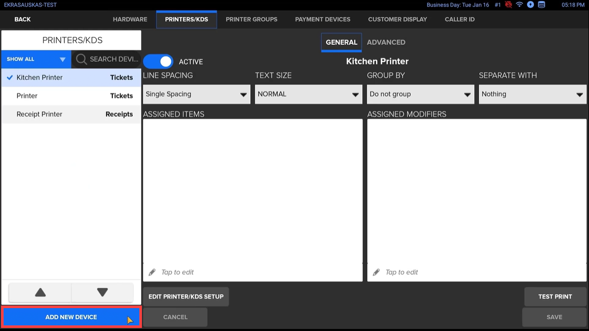Expand the Group By dropdown

(x=420, y=94)
